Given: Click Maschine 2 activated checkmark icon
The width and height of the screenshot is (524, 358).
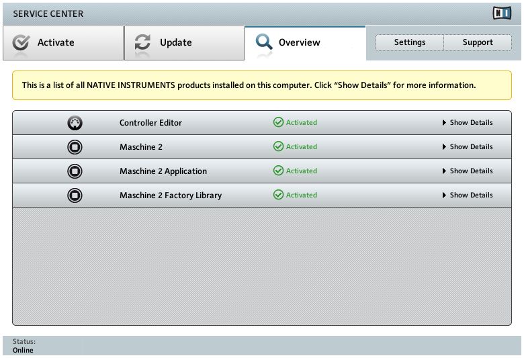Looking at the screenshot, I should (x=278, y=146).
